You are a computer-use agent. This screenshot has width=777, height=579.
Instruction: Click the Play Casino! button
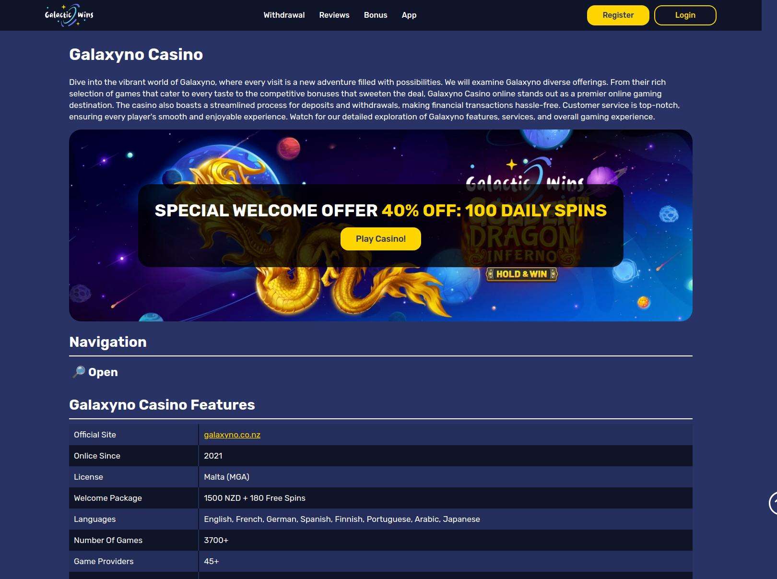tap(380, 238)
